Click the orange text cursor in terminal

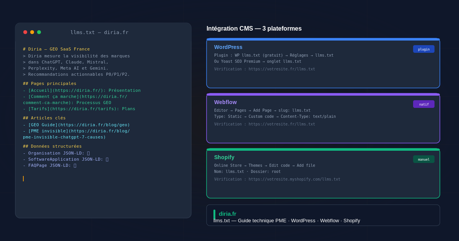[x=23, y=179]
